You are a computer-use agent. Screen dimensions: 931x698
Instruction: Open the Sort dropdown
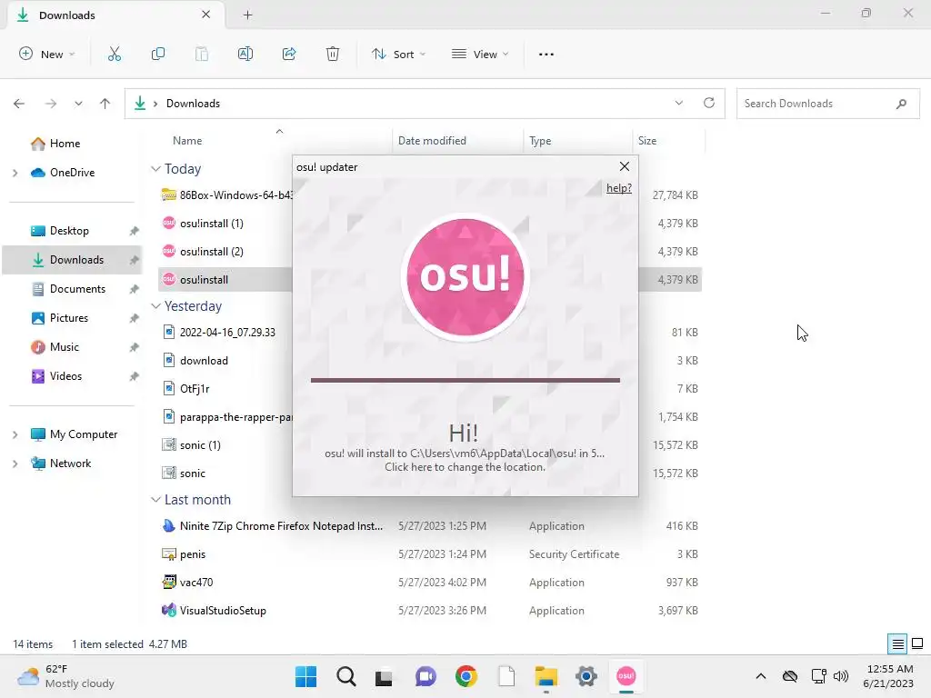[x=398, y=54]
